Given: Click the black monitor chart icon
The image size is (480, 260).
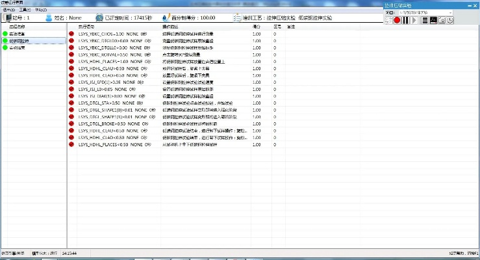Looking at the screenshot, I should [433, 21].
